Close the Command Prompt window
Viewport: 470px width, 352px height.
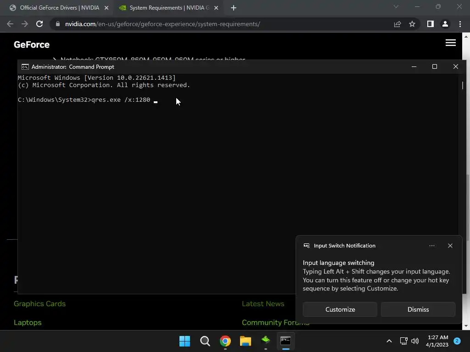pyautogui.click(x=456, y=67)
